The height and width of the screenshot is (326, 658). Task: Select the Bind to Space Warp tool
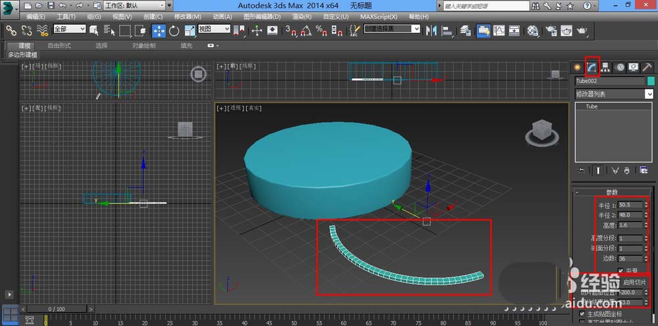tap(42, 30)
